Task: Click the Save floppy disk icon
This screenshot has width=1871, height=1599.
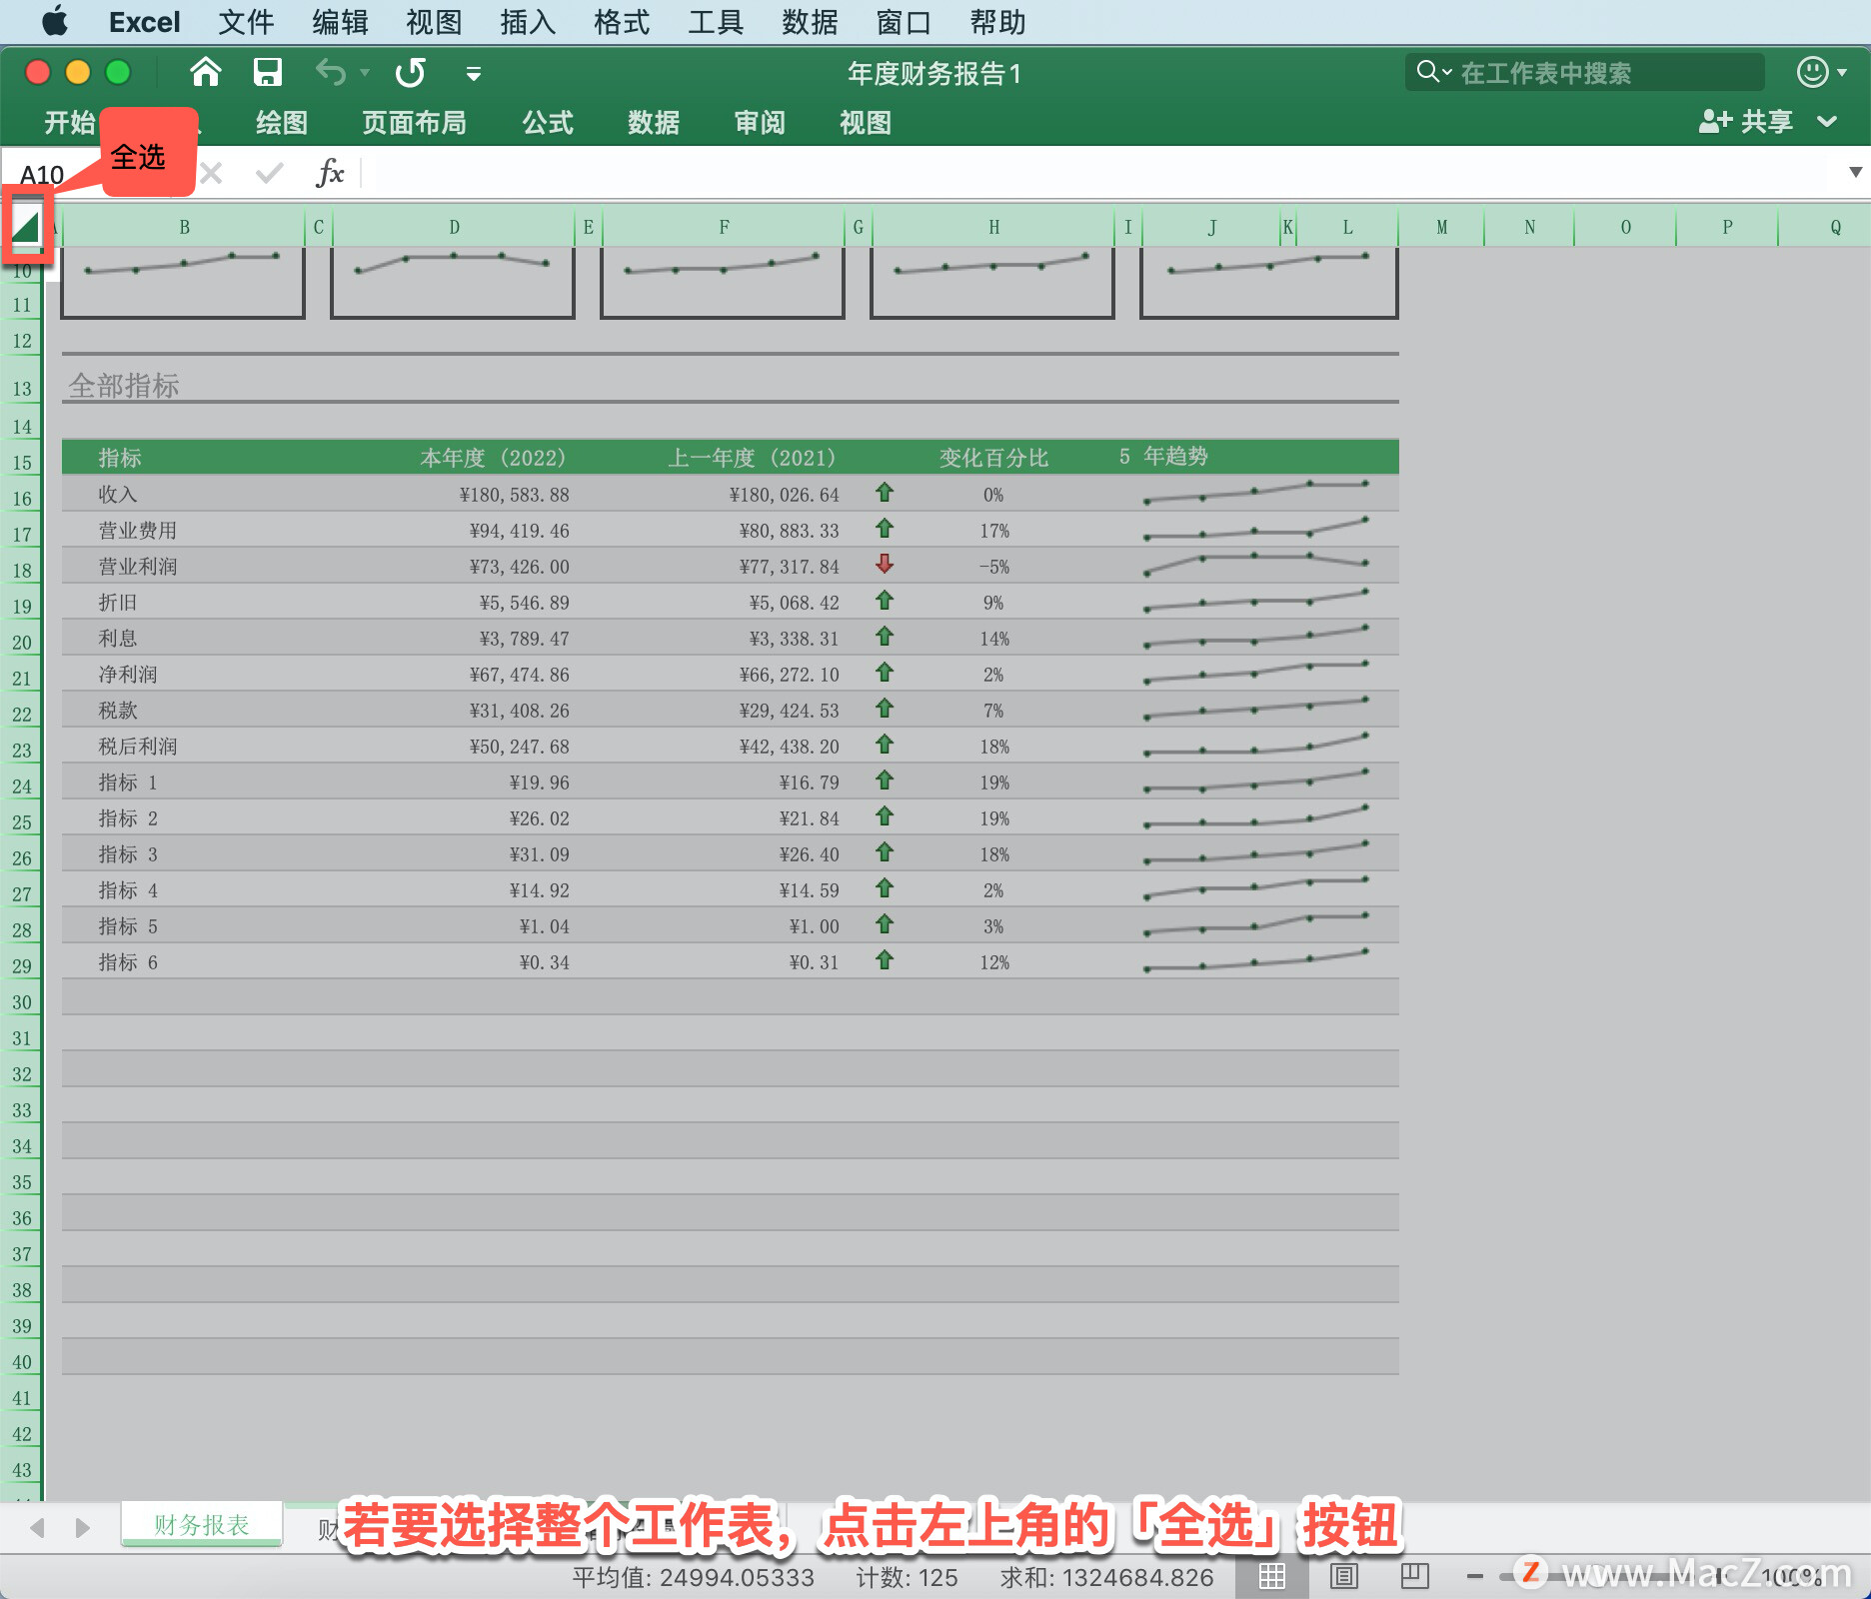Action: 267,72
